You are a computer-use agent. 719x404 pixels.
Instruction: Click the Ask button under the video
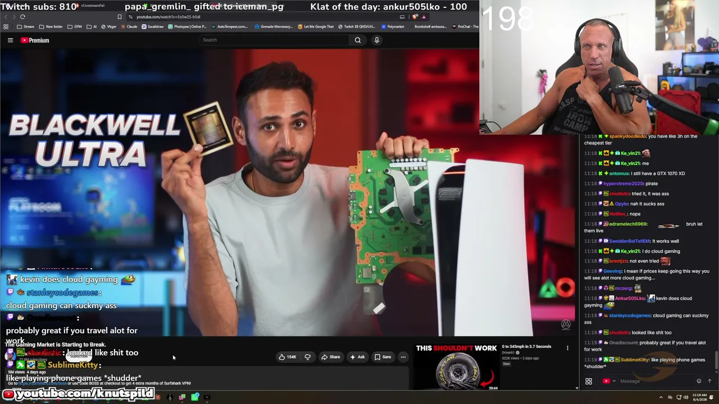(357, 357)
